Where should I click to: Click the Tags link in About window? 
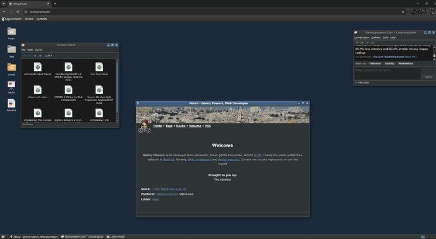pos(169,126)
